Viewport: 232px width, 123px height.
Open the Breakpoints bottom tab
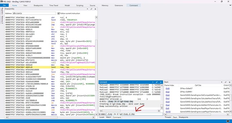184,117
